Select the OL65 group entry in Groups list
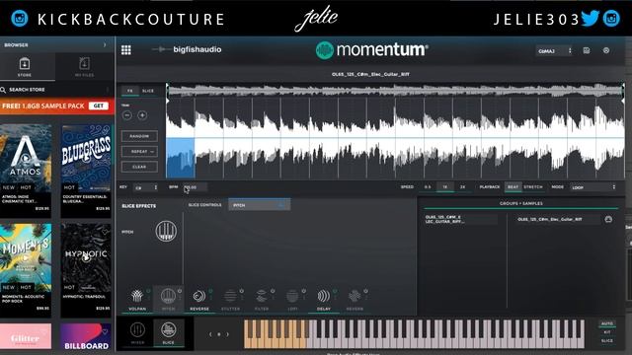Screen dimensions: 632x355 pos(461,219)
